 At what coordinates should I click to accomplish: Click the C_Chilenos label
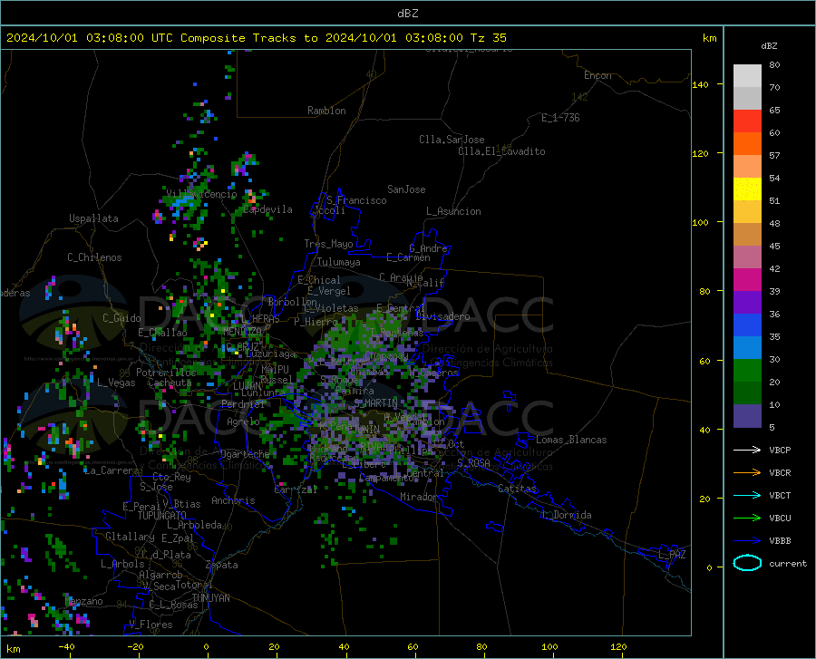[94, 257]
